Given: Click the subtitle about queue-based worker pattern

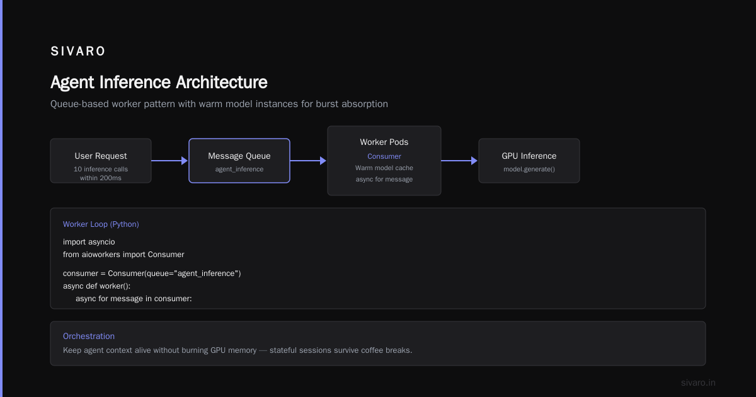Looking at the screenshot, I should (219, 104).
